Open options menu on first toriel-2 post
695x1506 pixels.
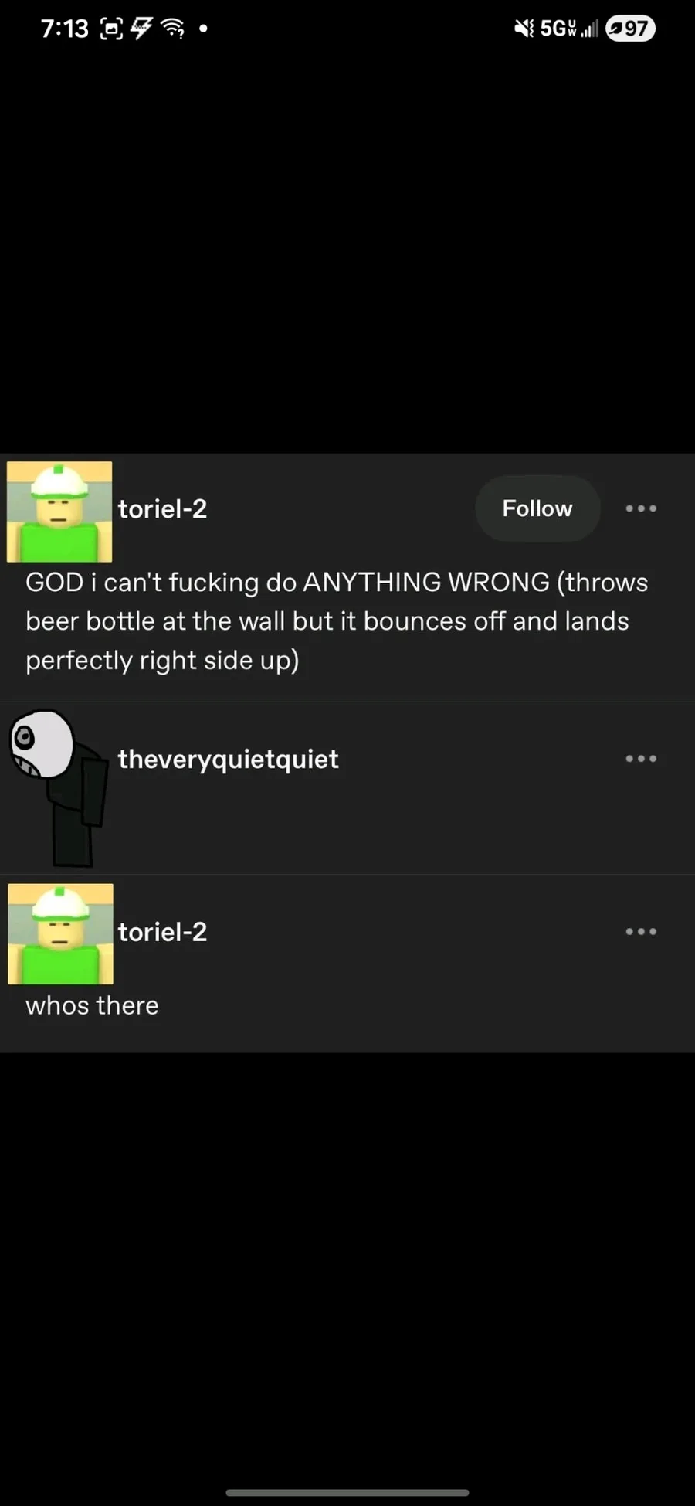641,508
